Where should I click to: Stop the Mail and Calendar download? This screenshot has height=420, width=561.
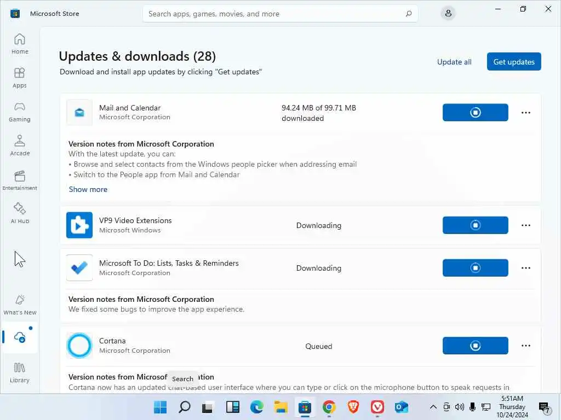(x=475, y=113)
